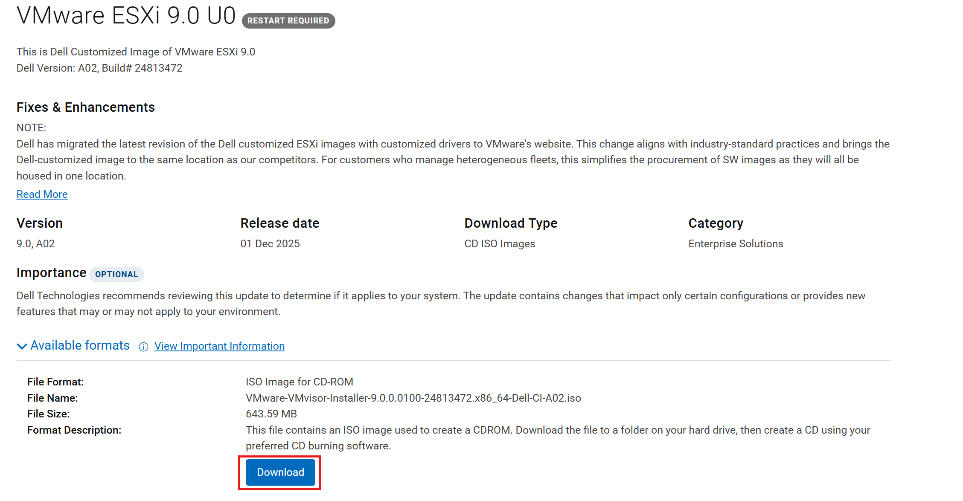Click the Fixes & Enhancements heading
963x501 pixels.
pyautogui.click(x=85, y=107)
